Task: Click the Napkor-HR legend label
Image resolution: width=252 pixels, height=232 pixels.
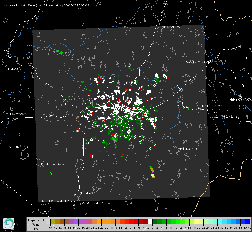Action: pyautogui.click(x=36, y=220)
